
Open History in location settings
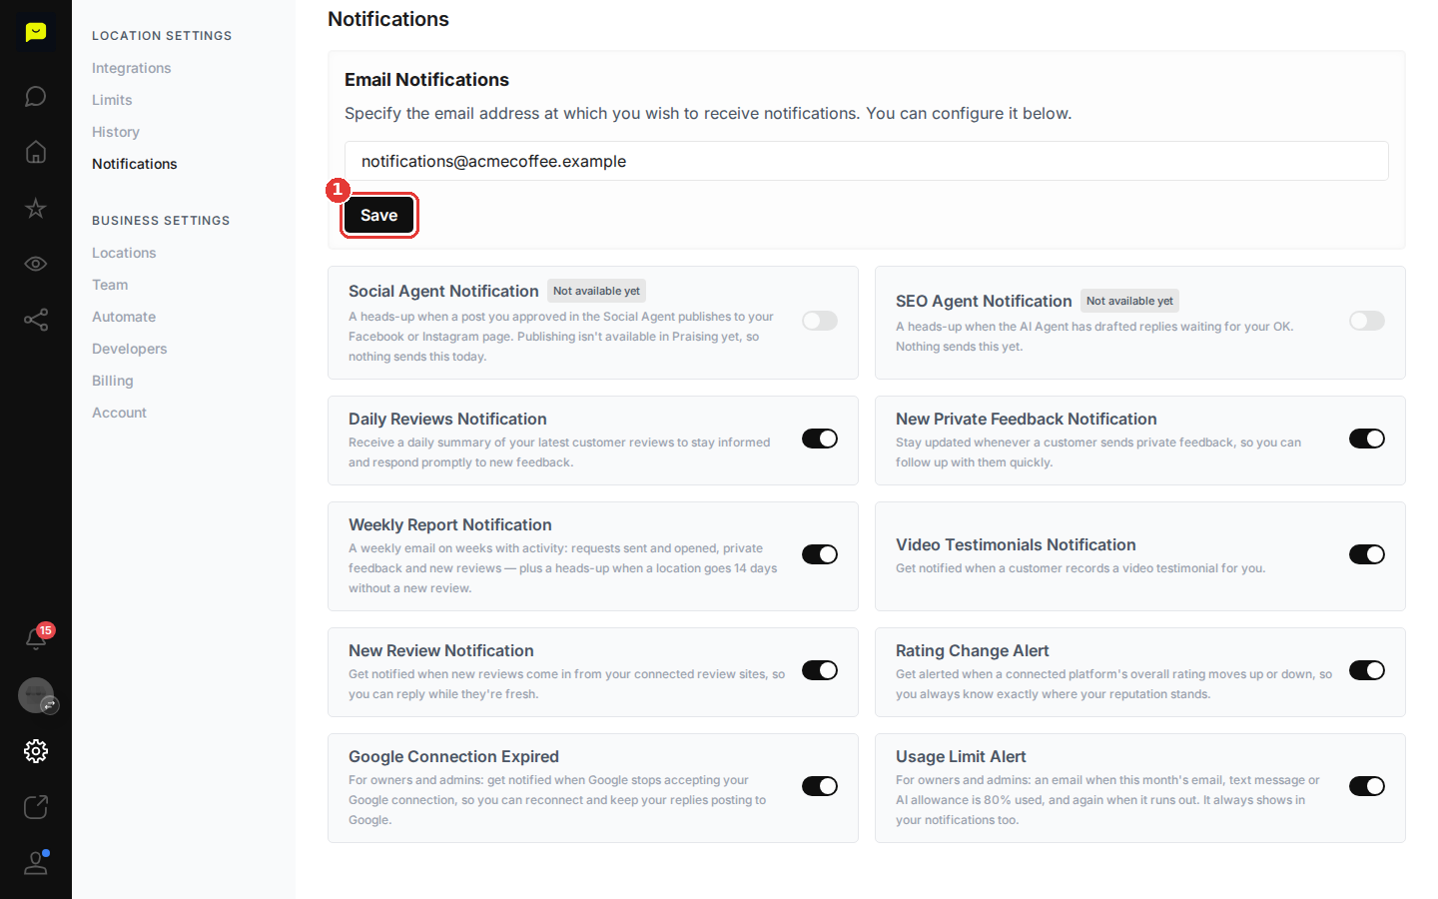[116, 132]
